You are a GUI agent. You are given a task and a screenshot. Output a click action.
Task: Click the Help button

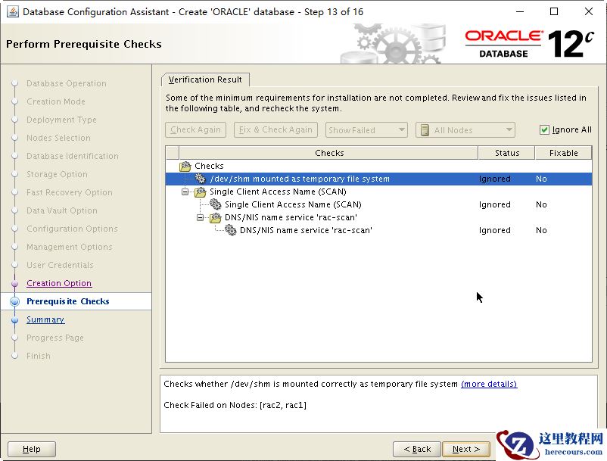tap(32, 449)
